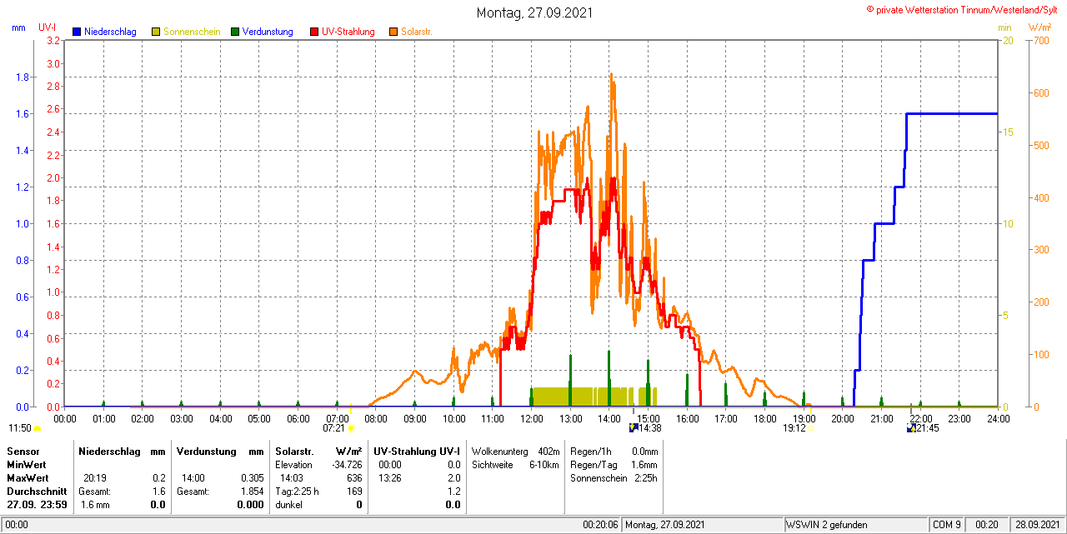
Task: Click the W/m² axis unit label above chart
Action: (x=1039, y=27)
